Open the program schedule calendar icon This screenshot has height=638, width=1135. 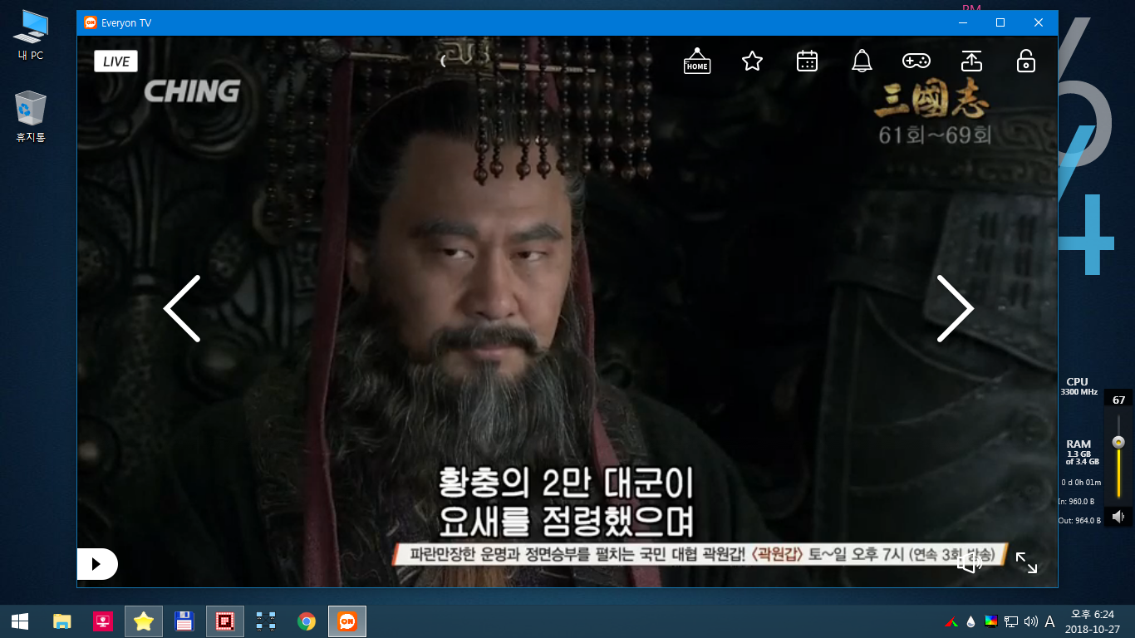(807, 61)
